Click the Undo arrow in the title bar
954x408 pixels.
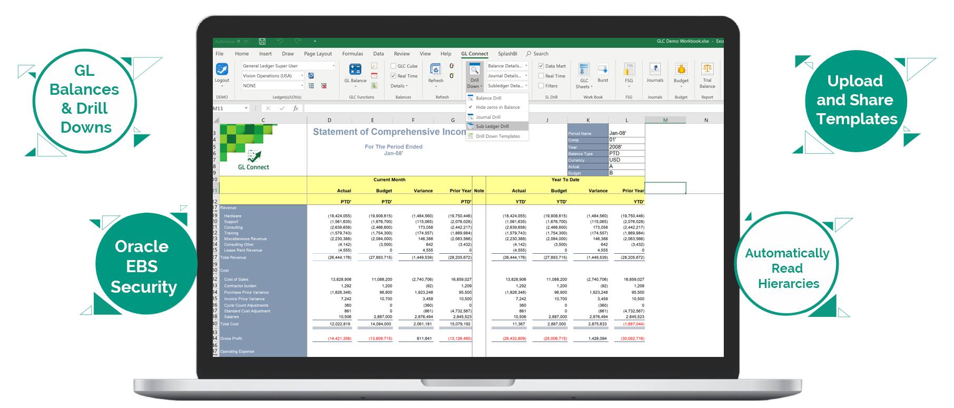(280, 41)
